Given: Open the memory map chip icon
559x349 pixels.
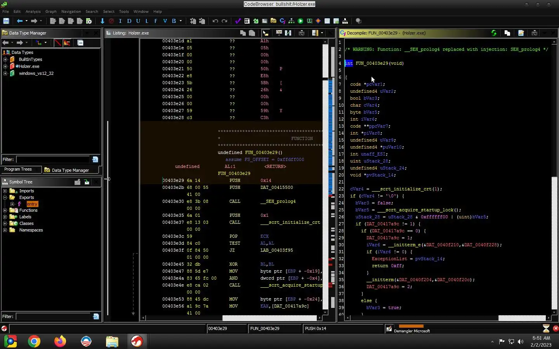Looking at the screenshot, I should [309, 21].
